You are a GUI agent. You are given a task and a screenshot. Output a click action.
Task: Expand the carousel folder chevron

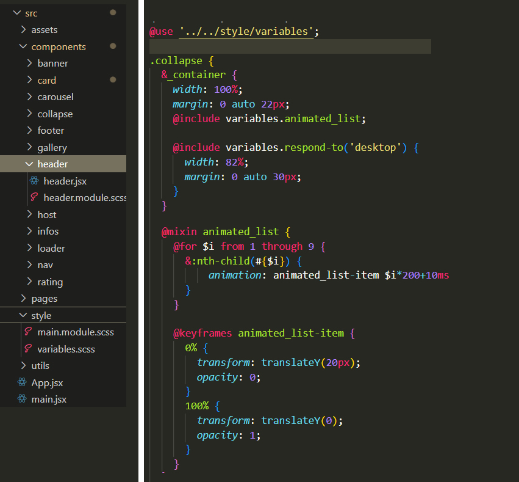[x=29, y=97]
